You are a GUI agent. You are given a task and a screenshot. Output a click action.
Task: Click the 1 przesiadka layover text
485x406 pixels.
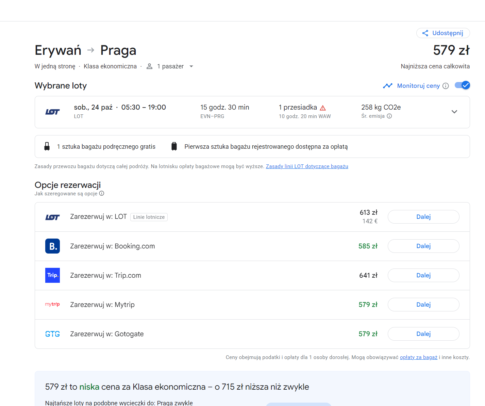click(x=298, y=107)
